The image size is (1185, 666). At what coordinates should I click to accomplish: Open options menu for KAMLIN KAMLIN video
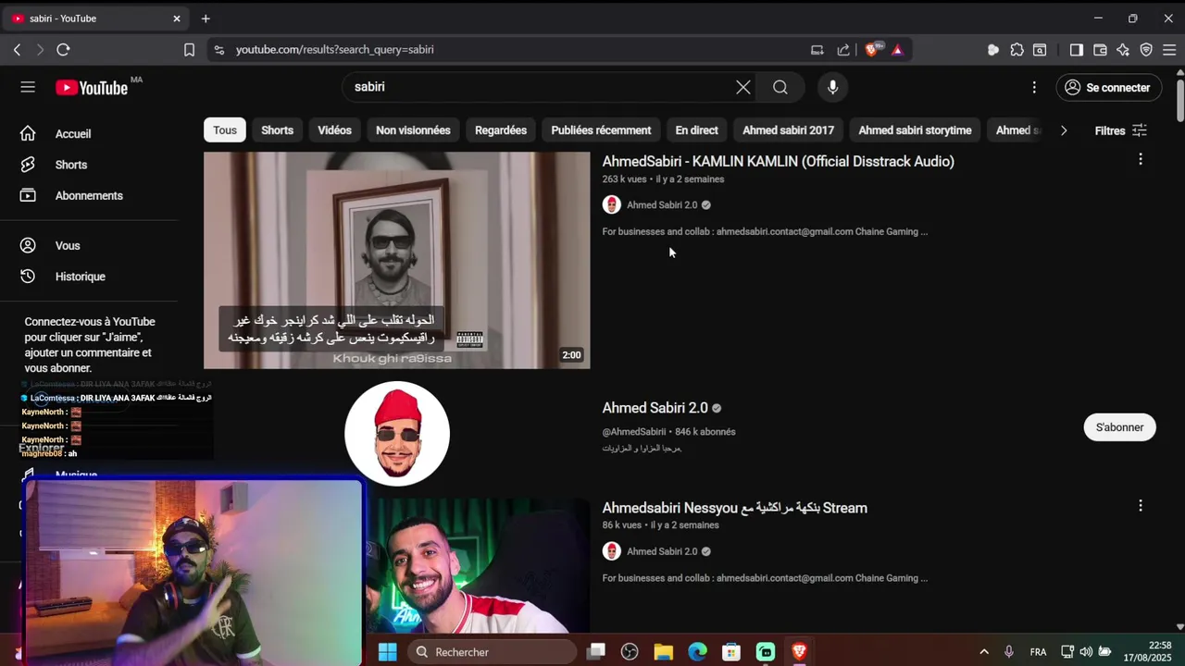(x=1141, y=159)
